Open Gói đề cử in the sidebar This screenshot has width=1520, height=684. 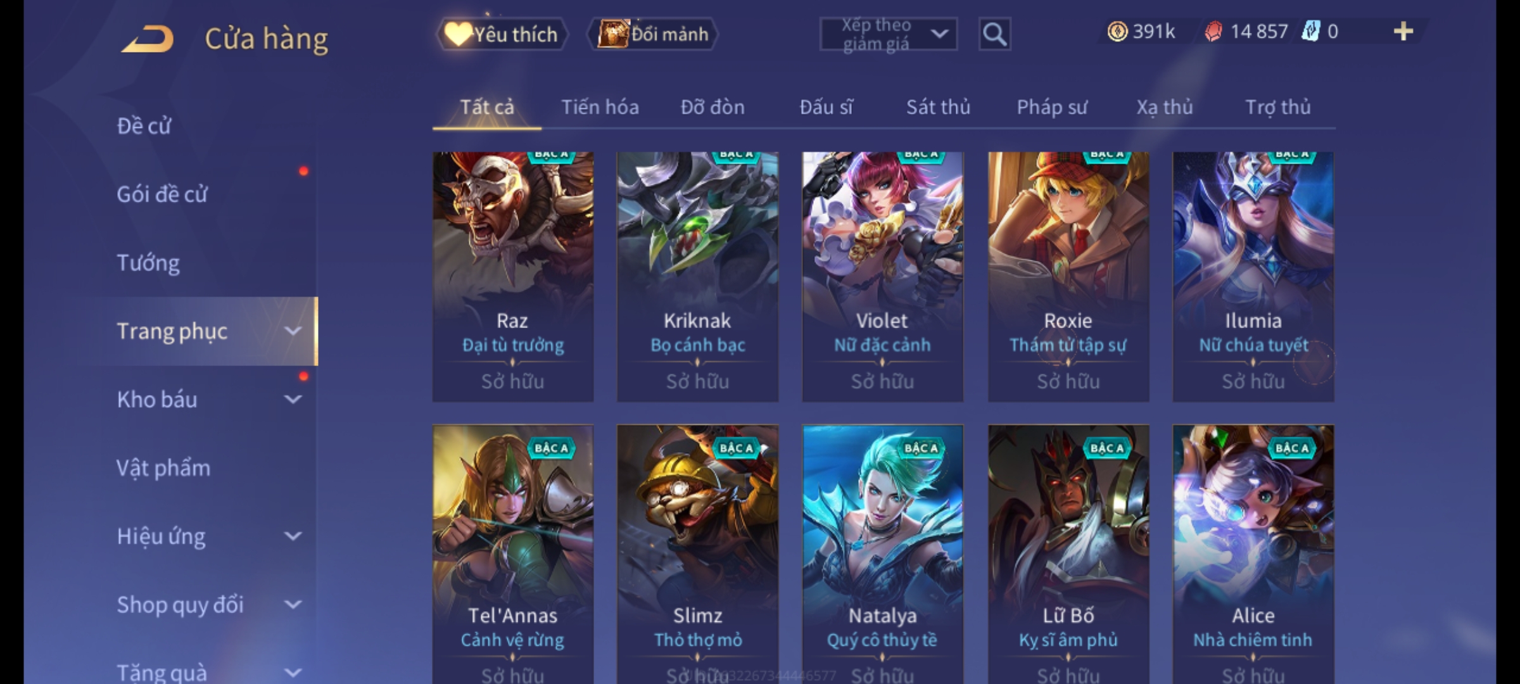pos(162,194)
